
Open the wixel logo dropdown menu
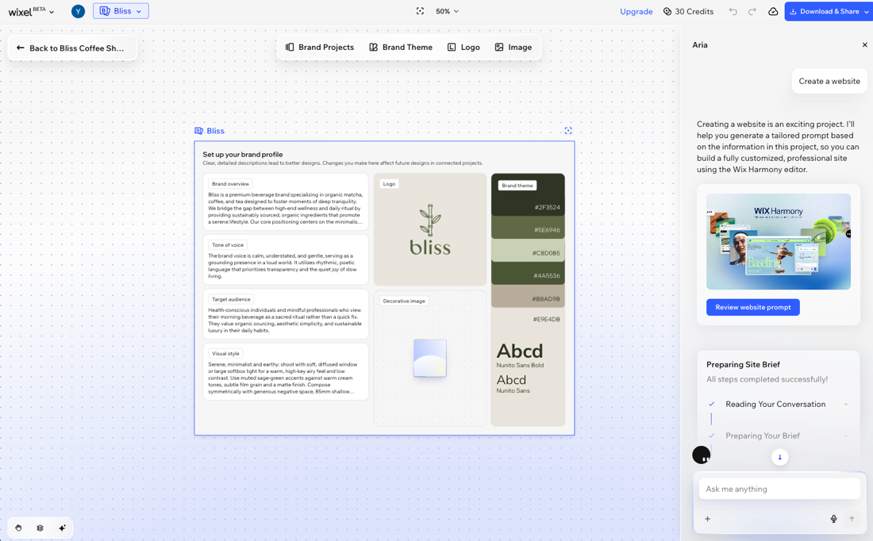coord(31,11)
